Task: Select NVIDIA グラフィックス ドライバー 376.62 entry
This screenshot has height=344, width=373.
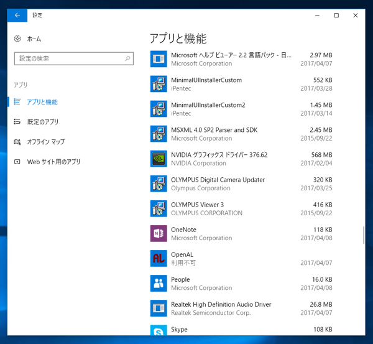Action: (219, 155)
